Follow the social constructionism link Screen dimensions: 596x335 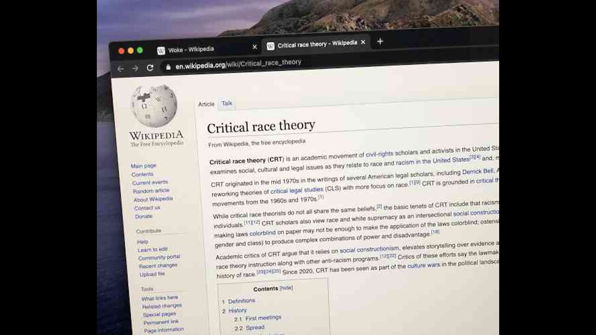(369, 249)
